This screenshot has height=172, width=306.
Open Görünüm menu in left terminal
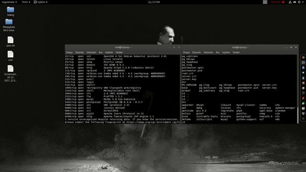tap(91, 53)
